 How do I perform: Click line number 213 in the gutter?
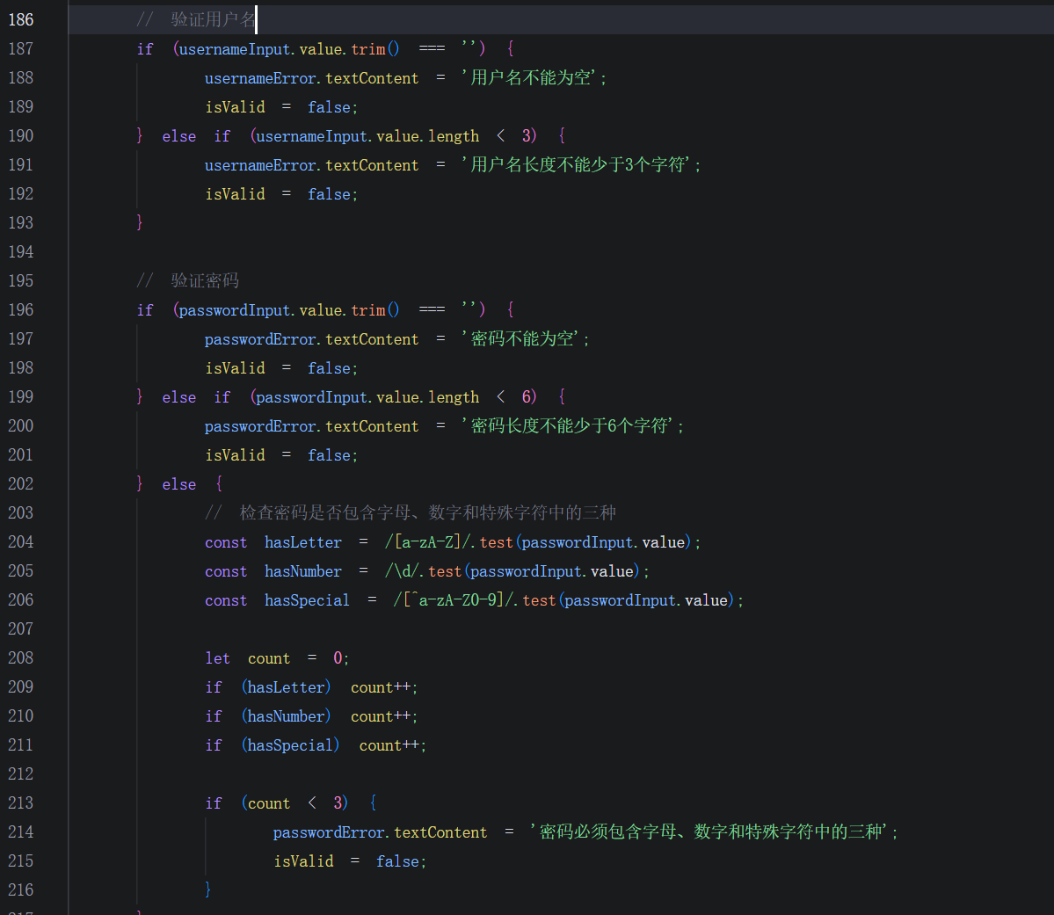[x=21, y=802]
